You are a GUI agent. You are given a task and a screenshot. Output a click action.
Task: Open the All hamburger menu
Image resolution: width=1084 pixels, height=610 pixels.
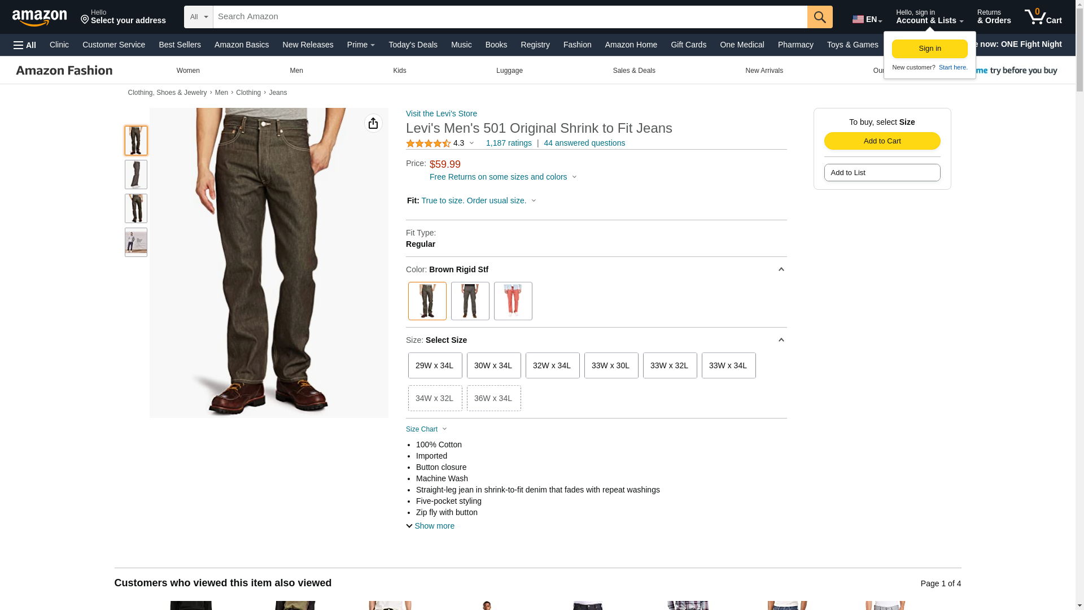pyautogui.click(x=25, y=45)
